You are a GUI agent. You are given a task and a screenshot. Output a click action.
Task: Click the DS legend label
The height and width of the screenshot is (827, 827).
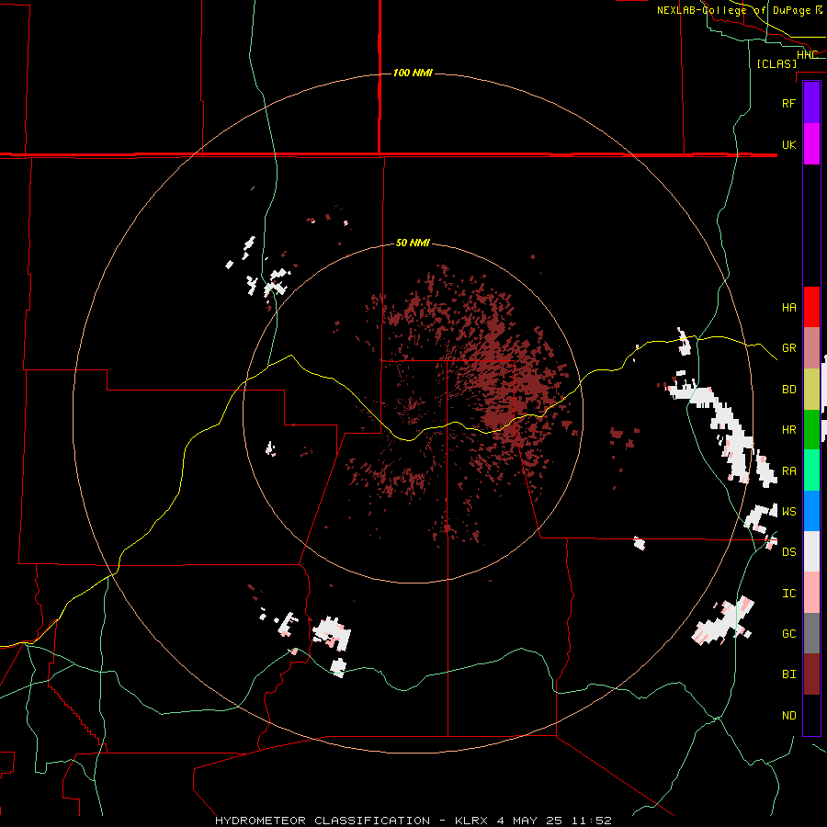coord(788,552)
